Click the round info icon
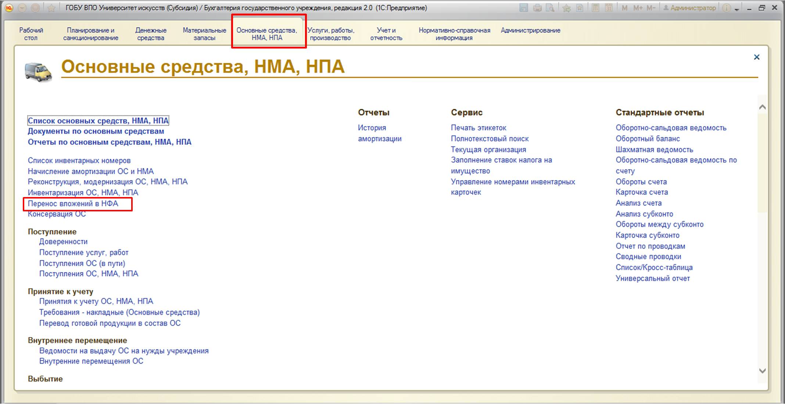 (726, 8)
